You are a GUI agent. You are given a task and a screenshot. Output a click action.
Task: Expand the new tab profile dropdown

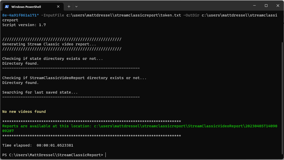(x=76, y=7)
